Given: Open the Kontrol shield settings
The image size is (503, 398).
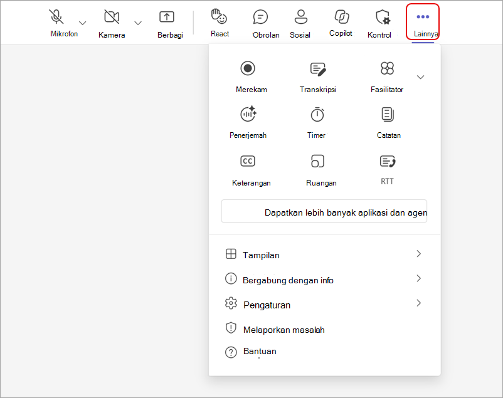Looking at the screenshot, I should 379,23.
